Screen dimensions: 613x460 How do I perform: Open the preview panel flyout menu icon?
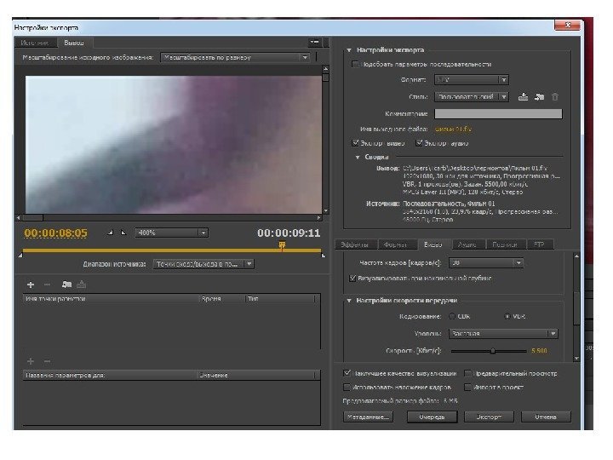315,42
